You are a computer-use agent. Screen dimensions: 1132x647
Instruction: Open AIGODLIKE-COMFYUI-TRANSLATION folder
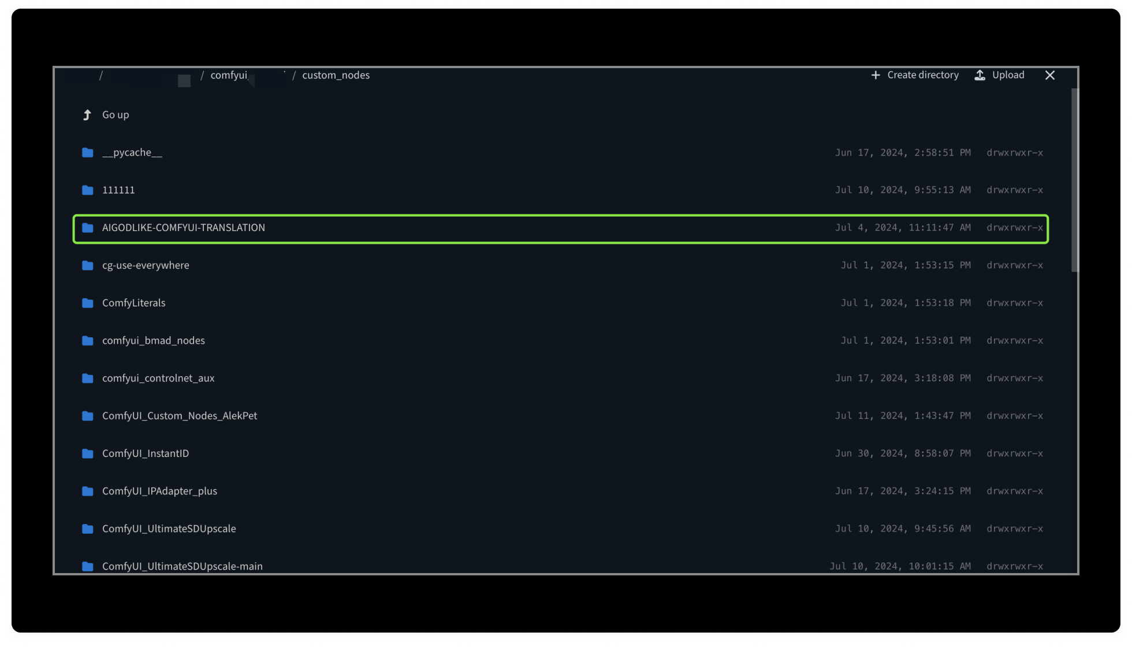pyautogui.click(x=184, y=228)
